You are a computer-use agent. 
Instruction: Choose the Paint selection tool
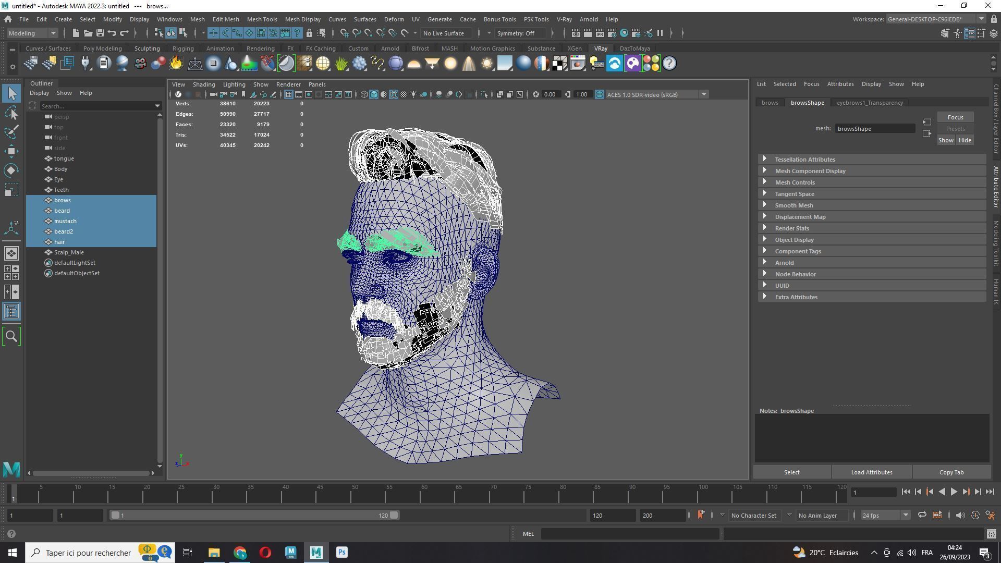[x=11, y=132]
